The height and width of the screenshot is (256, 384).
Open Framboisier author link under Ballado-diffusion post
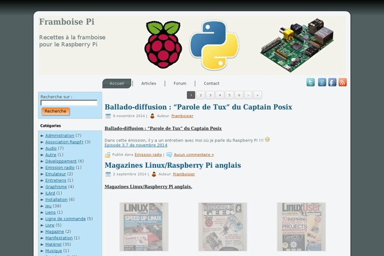point(182,116)
